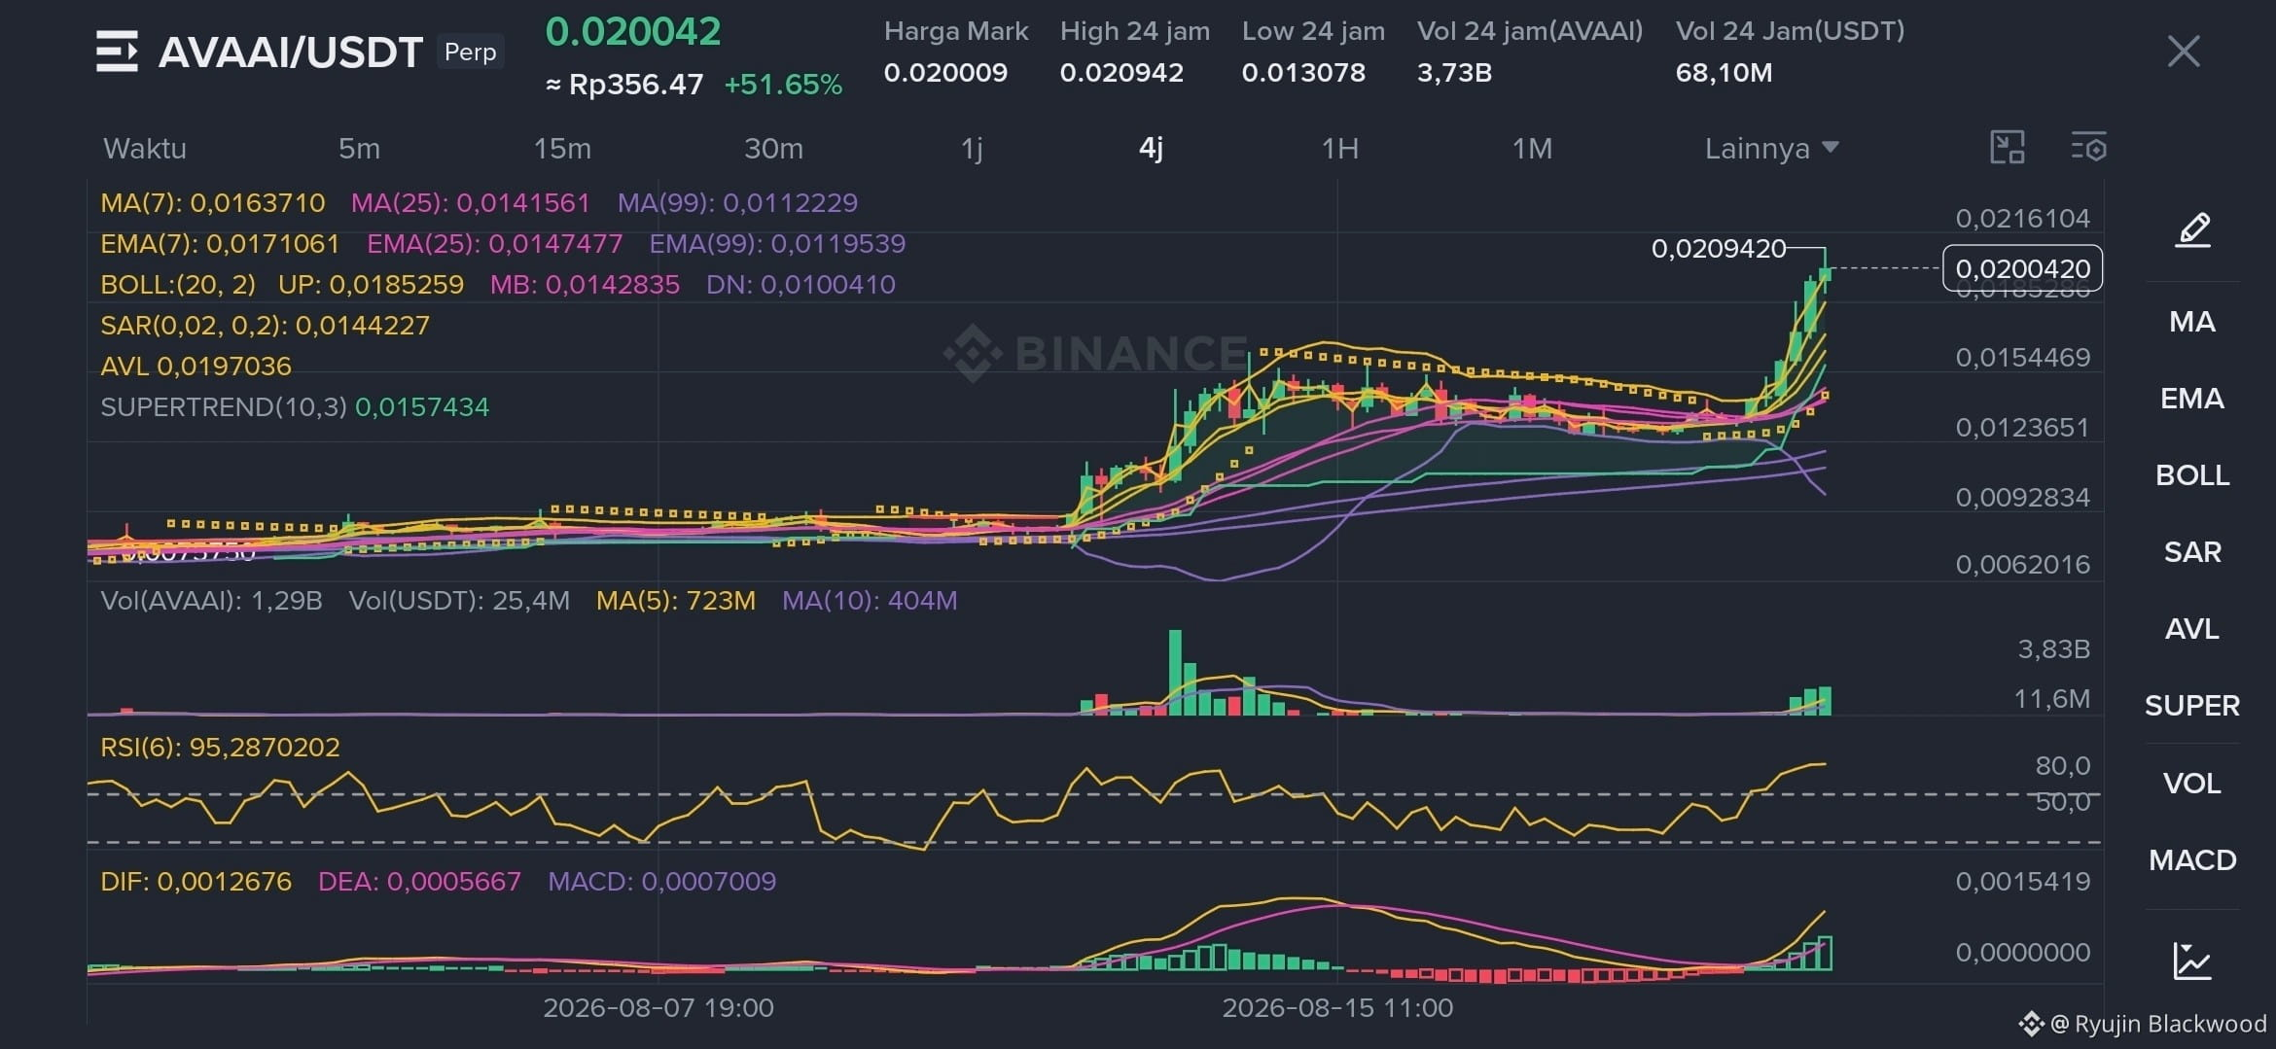Open the drawing pencil tool

(2192, 230)
